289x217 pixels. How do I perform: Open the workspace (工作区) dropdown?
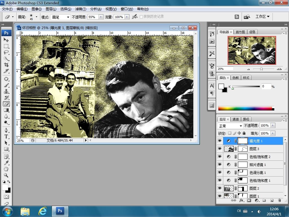click(x=262, y=17)
